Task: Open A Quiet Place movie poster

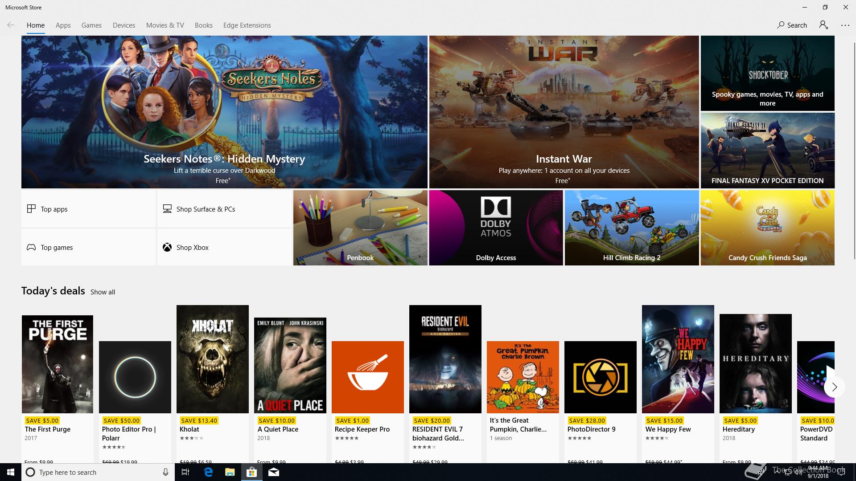Action: pyautogui.click(x=290, y=365)
